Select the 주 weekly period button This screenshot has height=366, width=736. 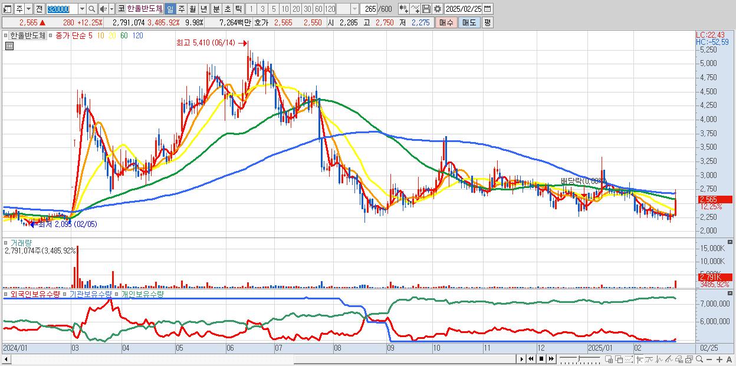pos(181,9)
